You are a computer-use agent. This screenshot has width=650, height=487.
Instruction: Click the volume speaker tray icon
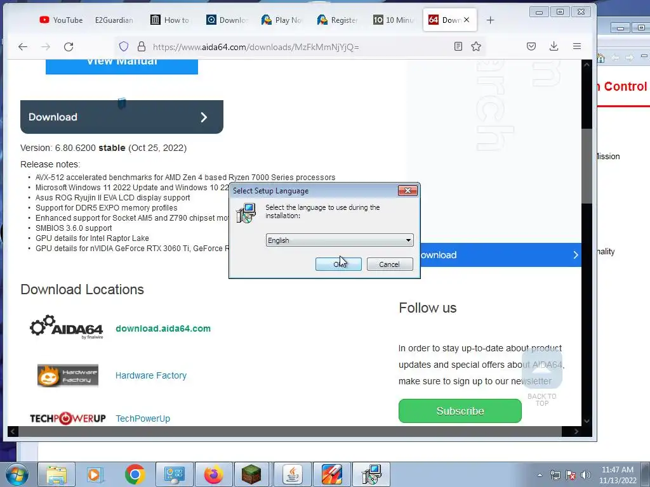coord(586,475)
